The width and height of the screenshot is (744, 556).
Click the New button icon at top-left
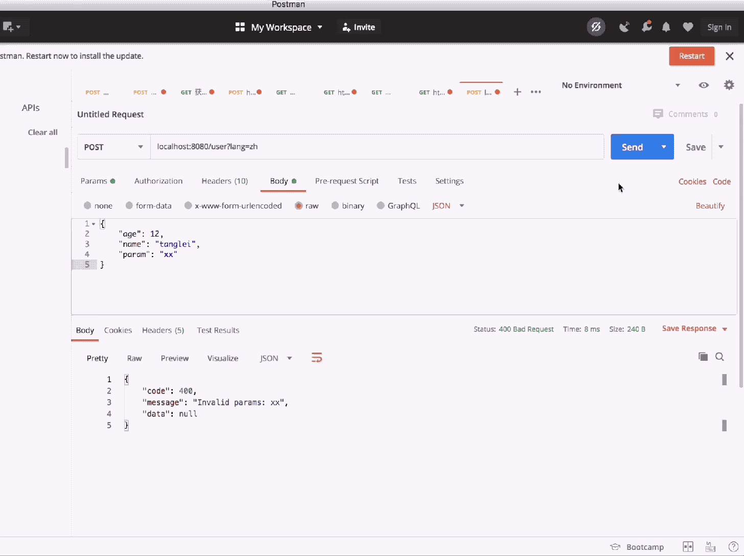point(12,27)
